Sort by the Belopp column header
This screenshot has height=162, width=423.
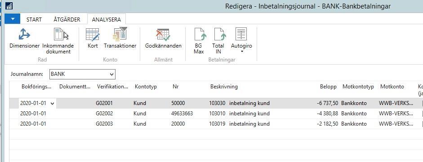point(328,87)
